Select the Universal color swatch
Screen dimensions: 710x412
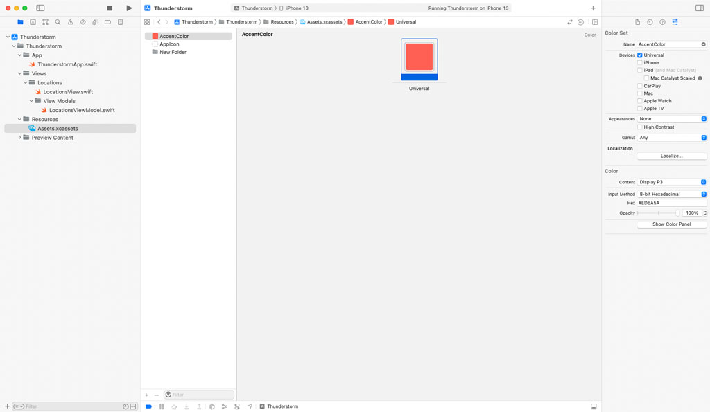pos(419,57)
